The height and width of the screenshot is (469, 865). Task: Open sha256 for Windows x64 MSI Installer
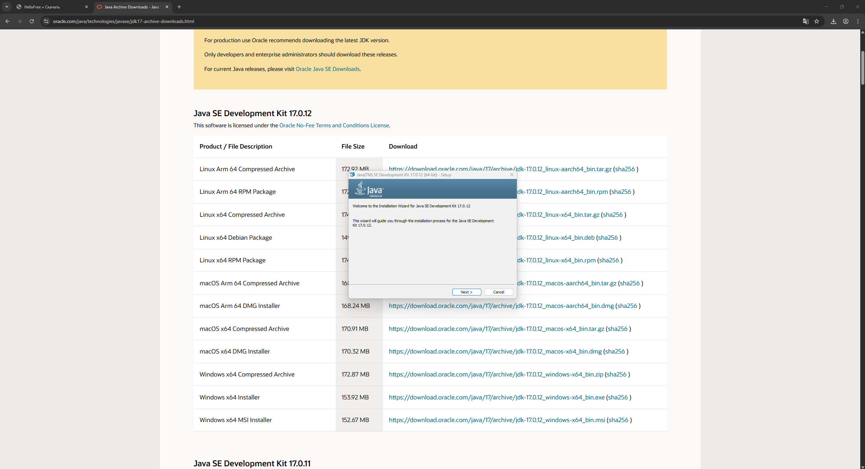pos(618,420)
